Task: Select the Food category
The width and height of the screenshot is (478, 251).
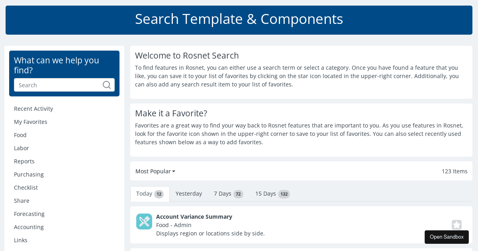Action: pyautogui.click(x=20, y=135)
